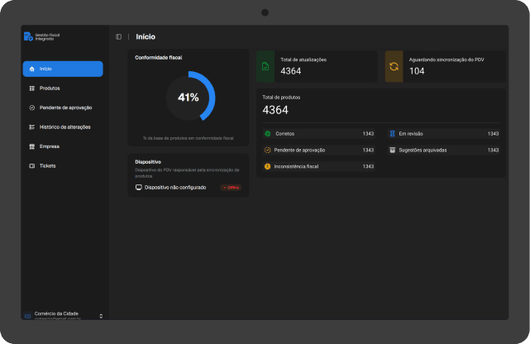Open Histórico de alterações in the sidebar
530x344 pixels.
coord(63,127)
